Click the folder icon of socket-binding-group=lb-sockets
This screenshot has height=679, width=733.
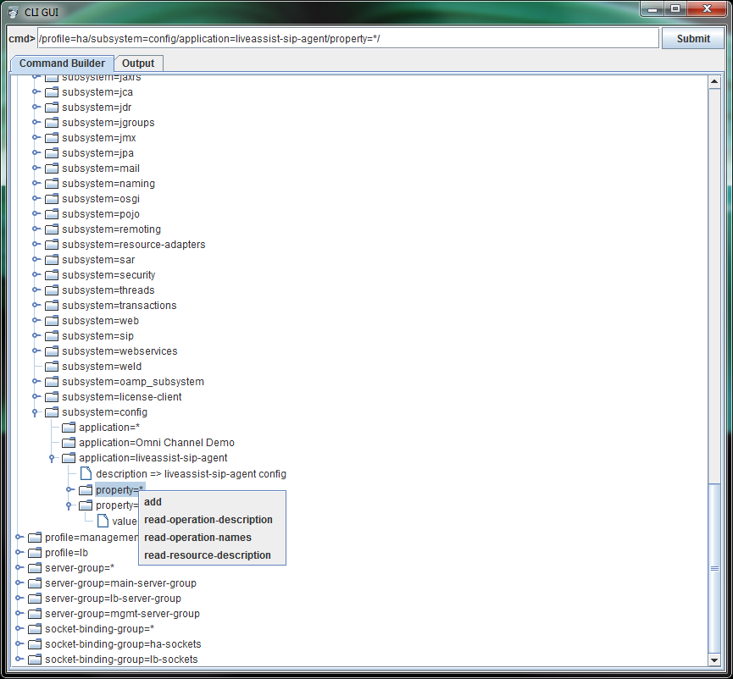click(35, 660)
